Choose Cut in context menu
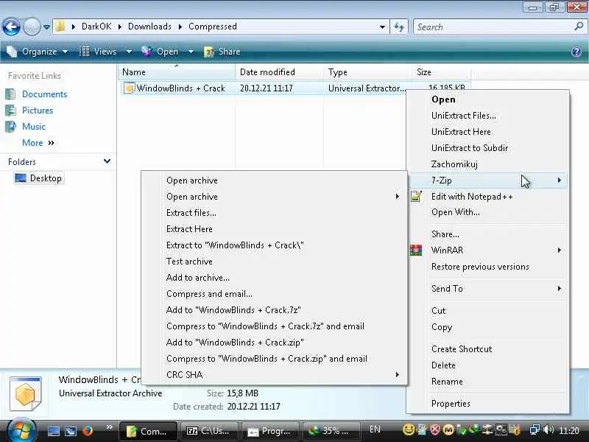Image resolution: width=589 pixels, height=442 pixels. [487, 310]
